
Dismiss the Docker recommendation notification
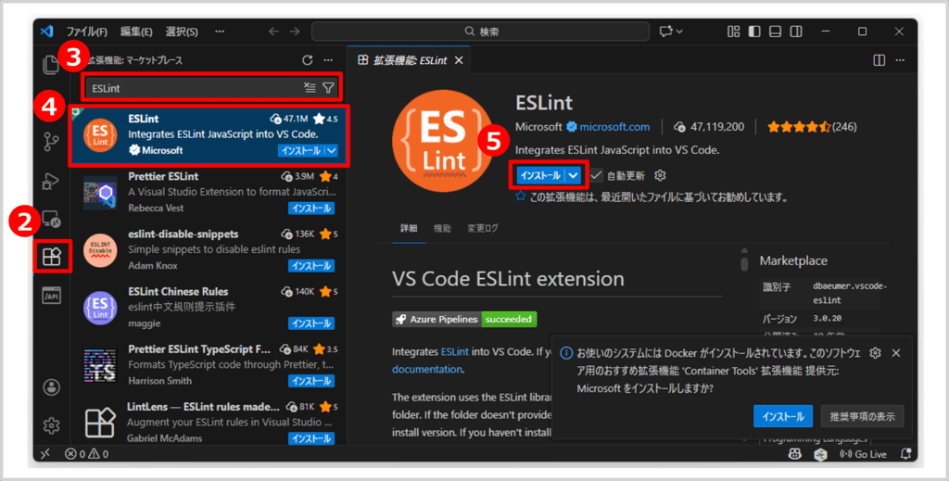[896, 353]
